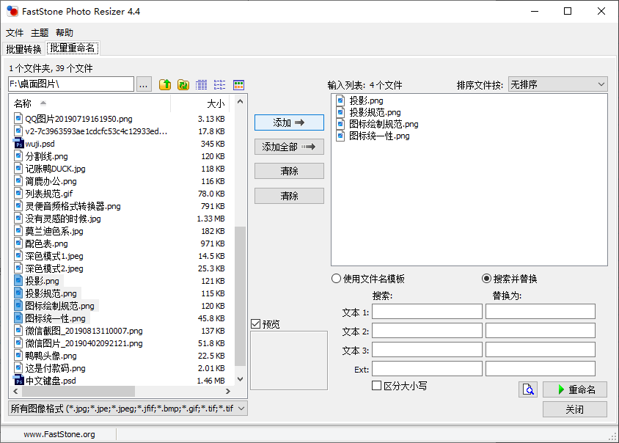Switch file list to thumbnails view
The image size is (619, 443).
pyautogui.click(x=238, y=84)
